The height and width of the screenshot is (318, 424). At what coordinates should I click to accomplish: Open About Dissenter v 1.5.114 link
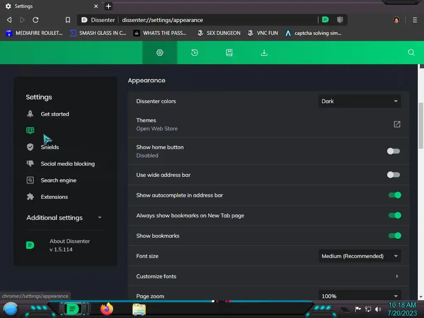(x=70, y=245)
